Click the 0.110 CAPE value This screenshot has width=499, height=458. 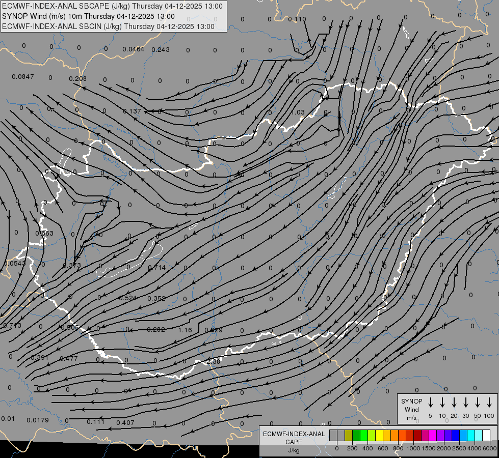297,19
